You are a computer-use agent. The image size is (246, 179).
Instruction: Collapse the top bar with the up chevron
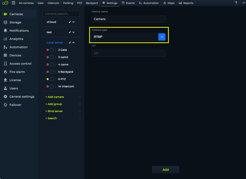pos(244,3)
